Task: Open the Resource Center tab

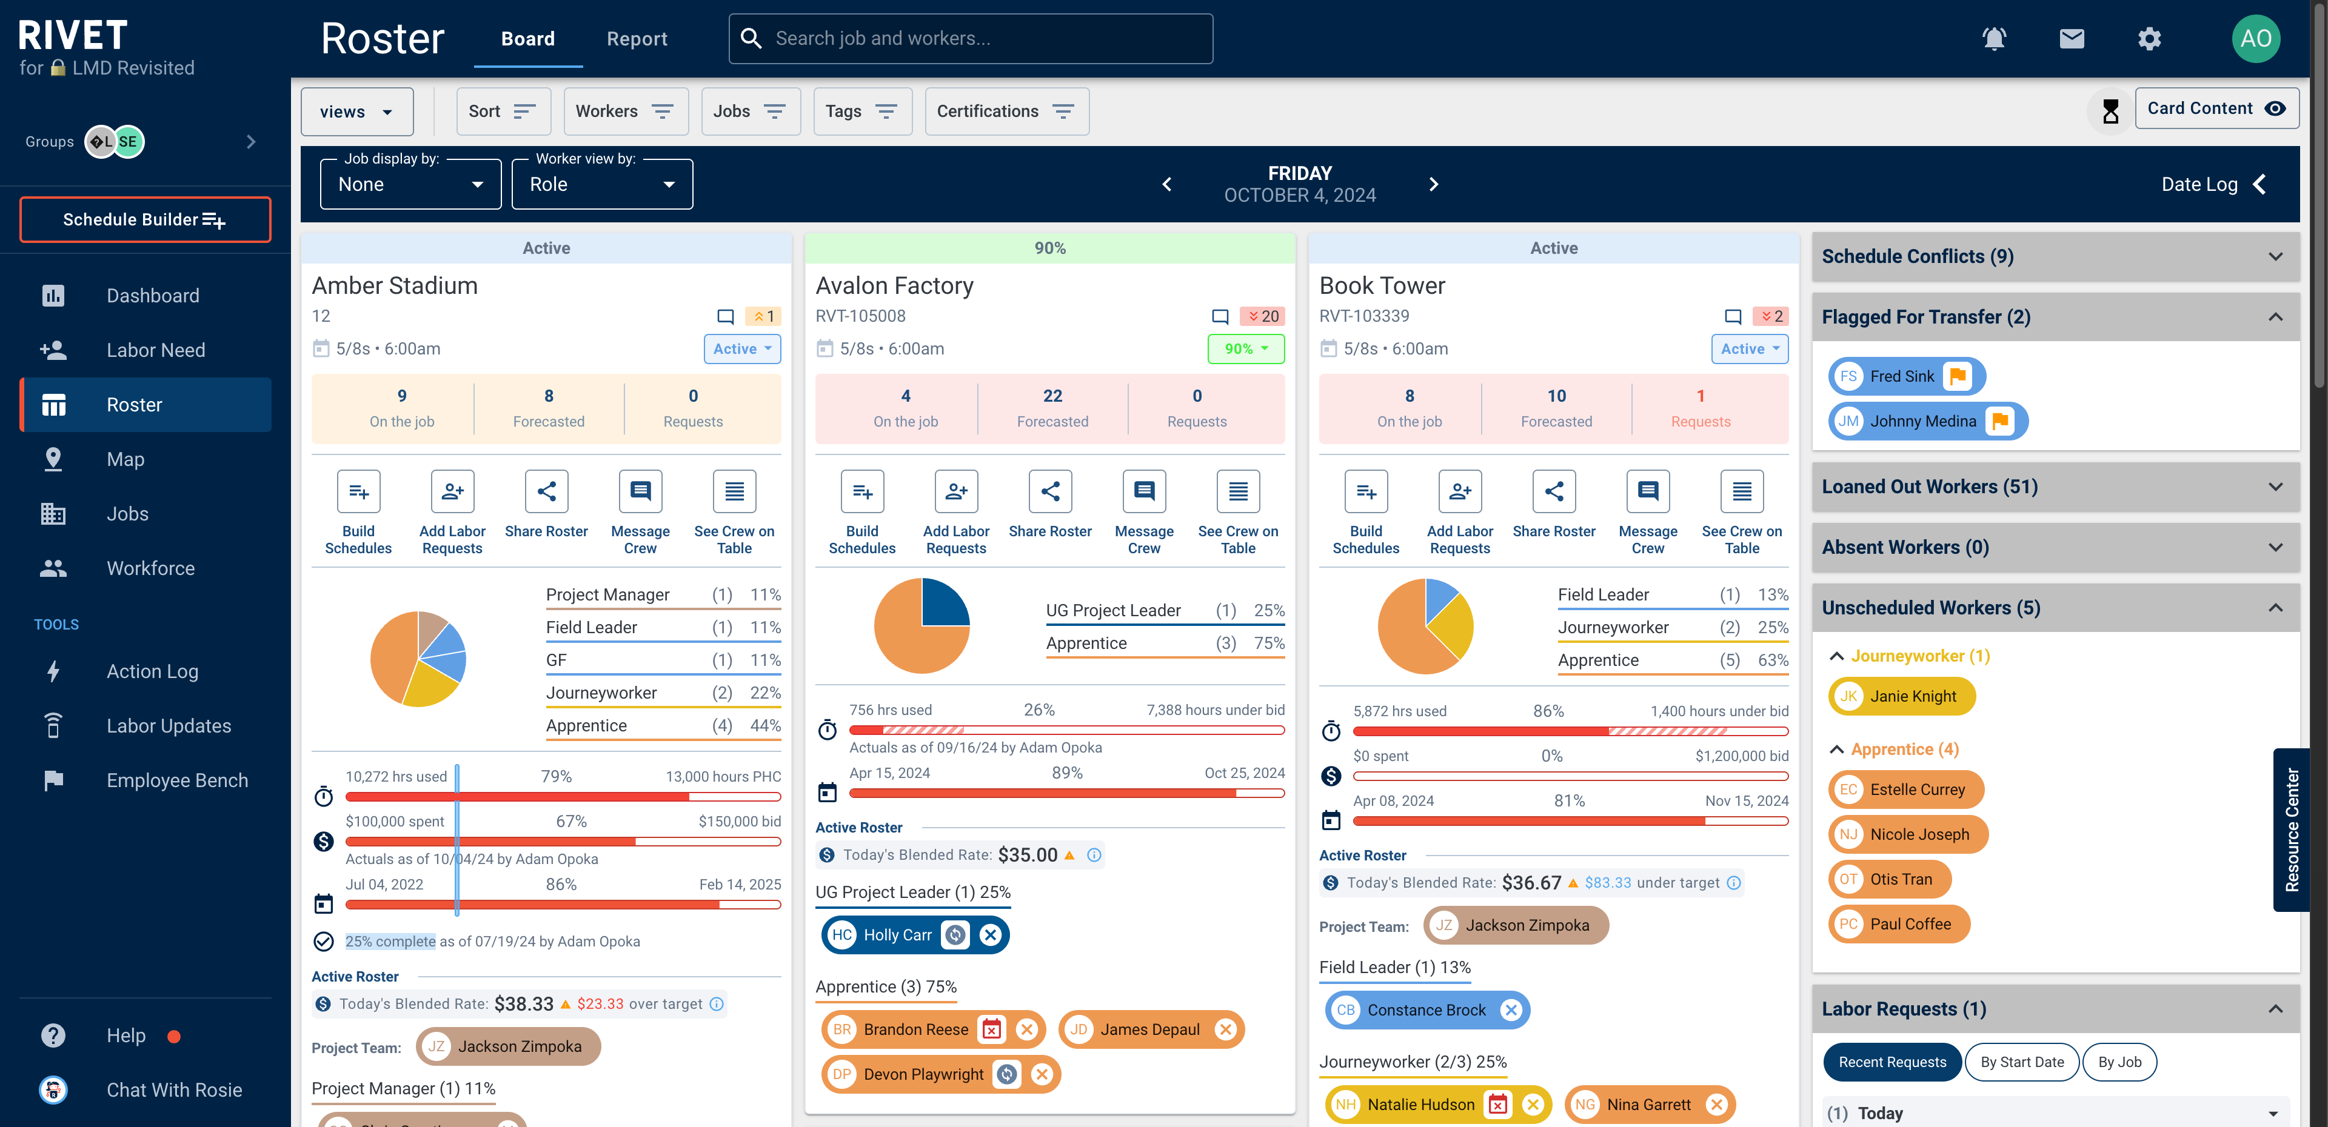Action: (x=2291, y=830)
